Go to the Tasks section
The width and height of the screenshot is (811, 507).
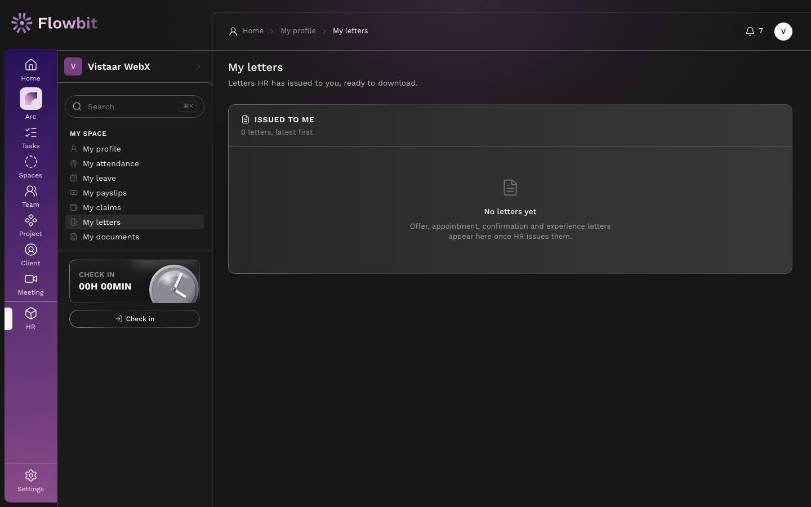click(30, 138)
